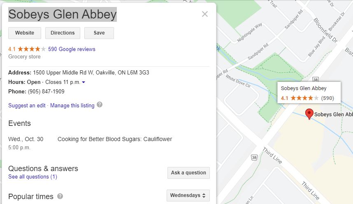Click Sobeys Glen Abbey map popup card
The height and width of the screenshot is (204, 353).
coord(309,93)
